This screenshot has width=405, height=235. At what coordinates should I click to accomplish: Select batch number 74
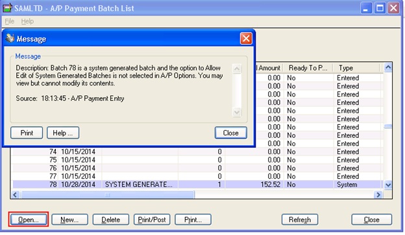click(53, 151)
